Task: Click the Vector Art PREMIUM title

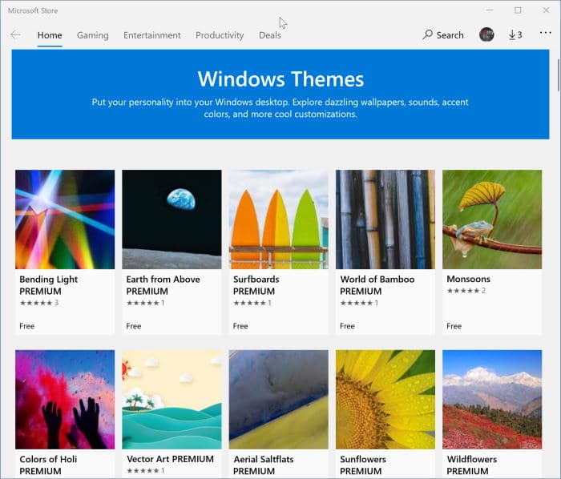Action: pos(170,459)
